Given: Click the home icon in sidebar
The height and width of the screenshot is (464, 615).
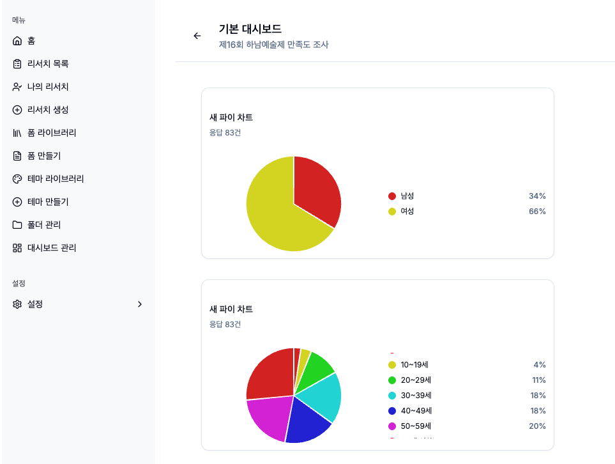Looking at the screenshot, I should click(x=17, y=41).
